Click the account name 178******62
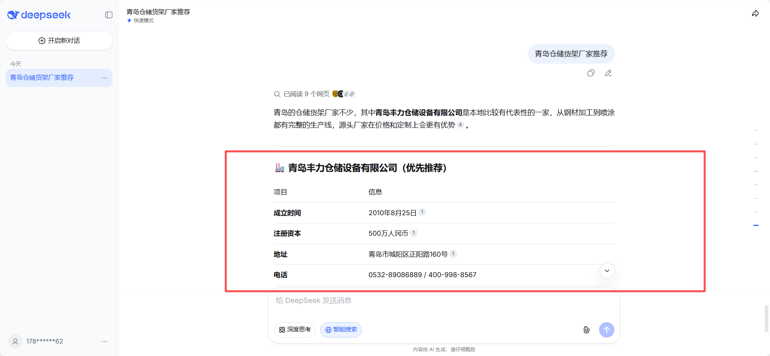The height and width of the screenshot is (356, 770). coord(45,342)
